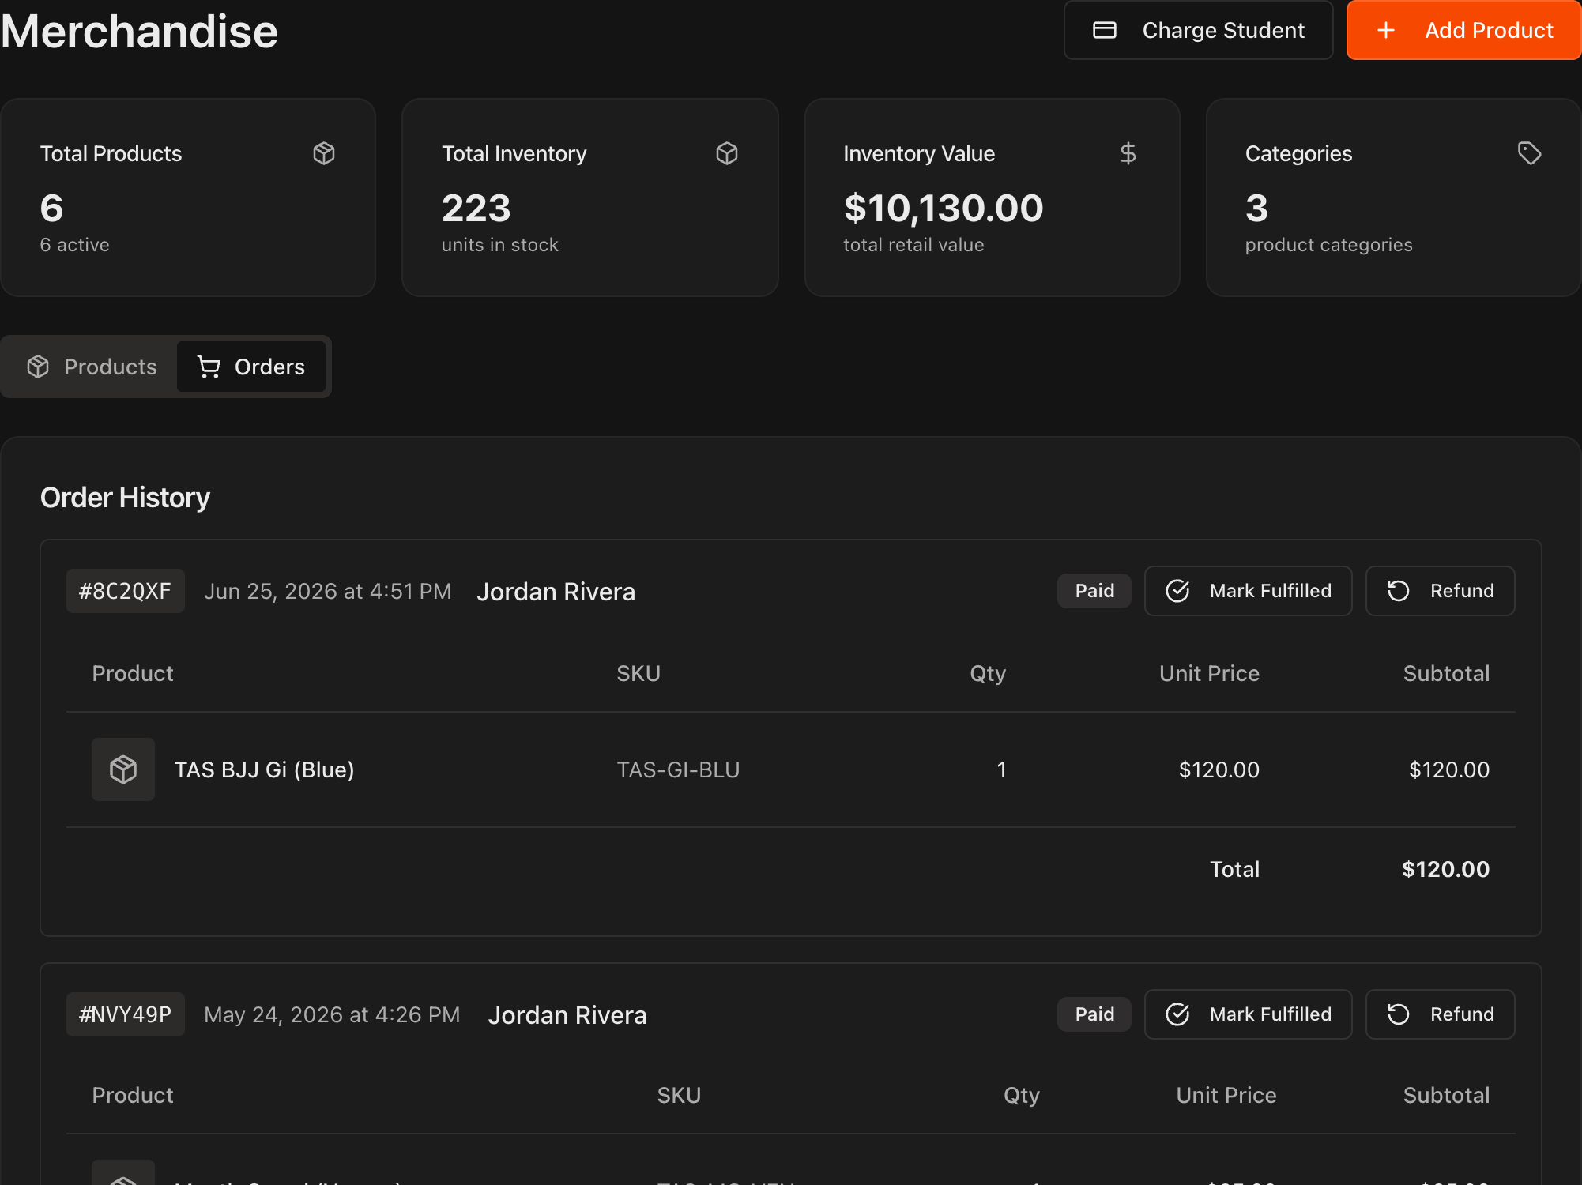The height and width of the screenshot is (1185, 1582).
Task: Mark order #8C2QXF as fulfilled
Action: pos(1249,591)
